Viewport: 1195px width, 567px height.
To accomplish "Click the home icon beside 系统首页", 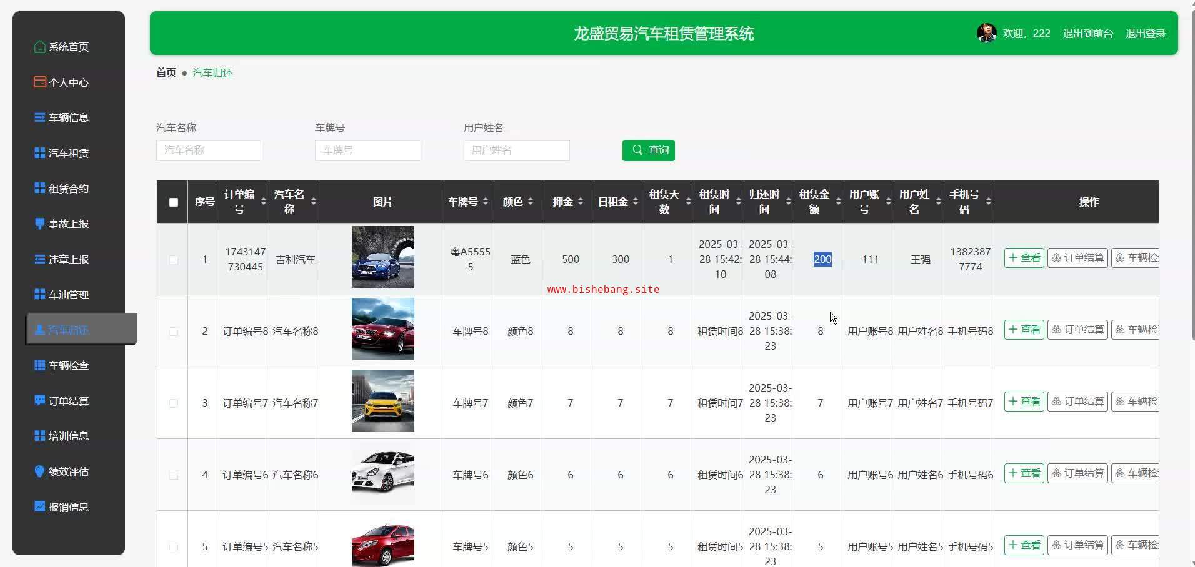I will [x=39, y=47].
